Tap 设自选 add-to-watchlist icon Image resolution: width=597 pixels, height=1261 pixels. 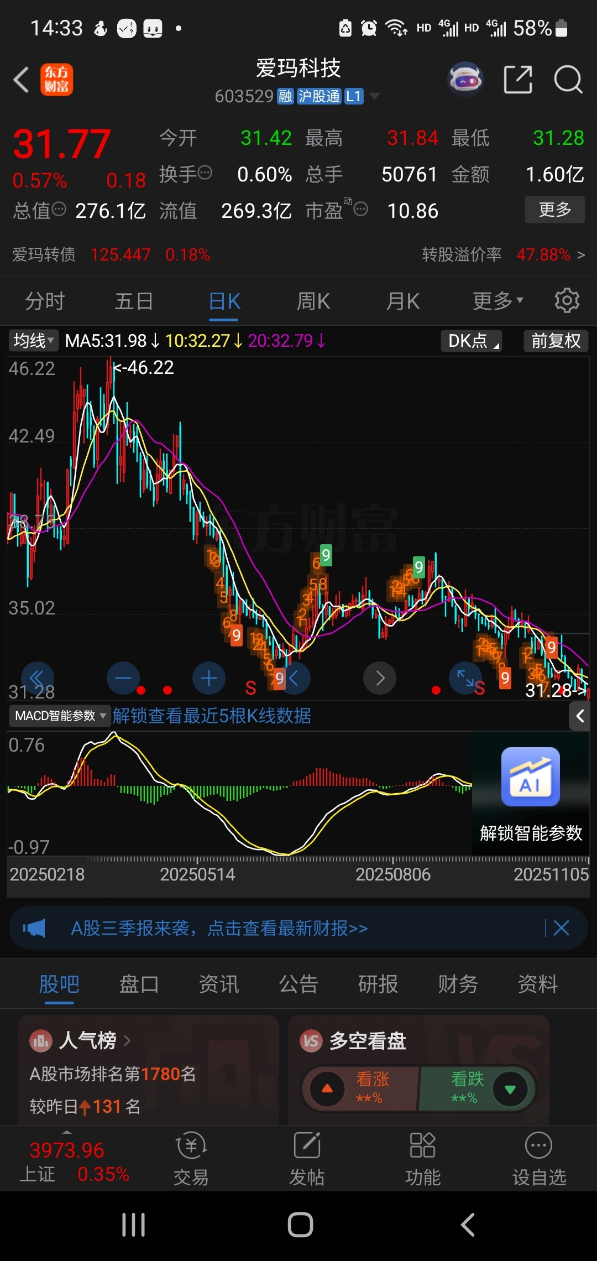539,1158
